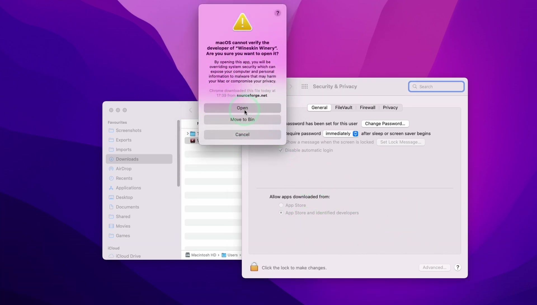Confirm opening Wineskin Winery with Open
Image resolution: width=537 pixels, height=305 pixels.
pyautogui.click(x=242, y=108)
